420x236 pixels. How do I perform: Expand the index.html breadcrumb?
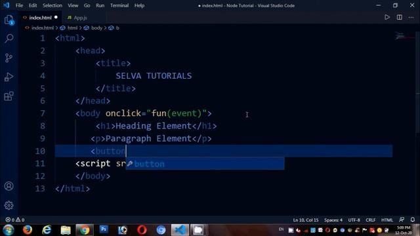tap(42, 28)
